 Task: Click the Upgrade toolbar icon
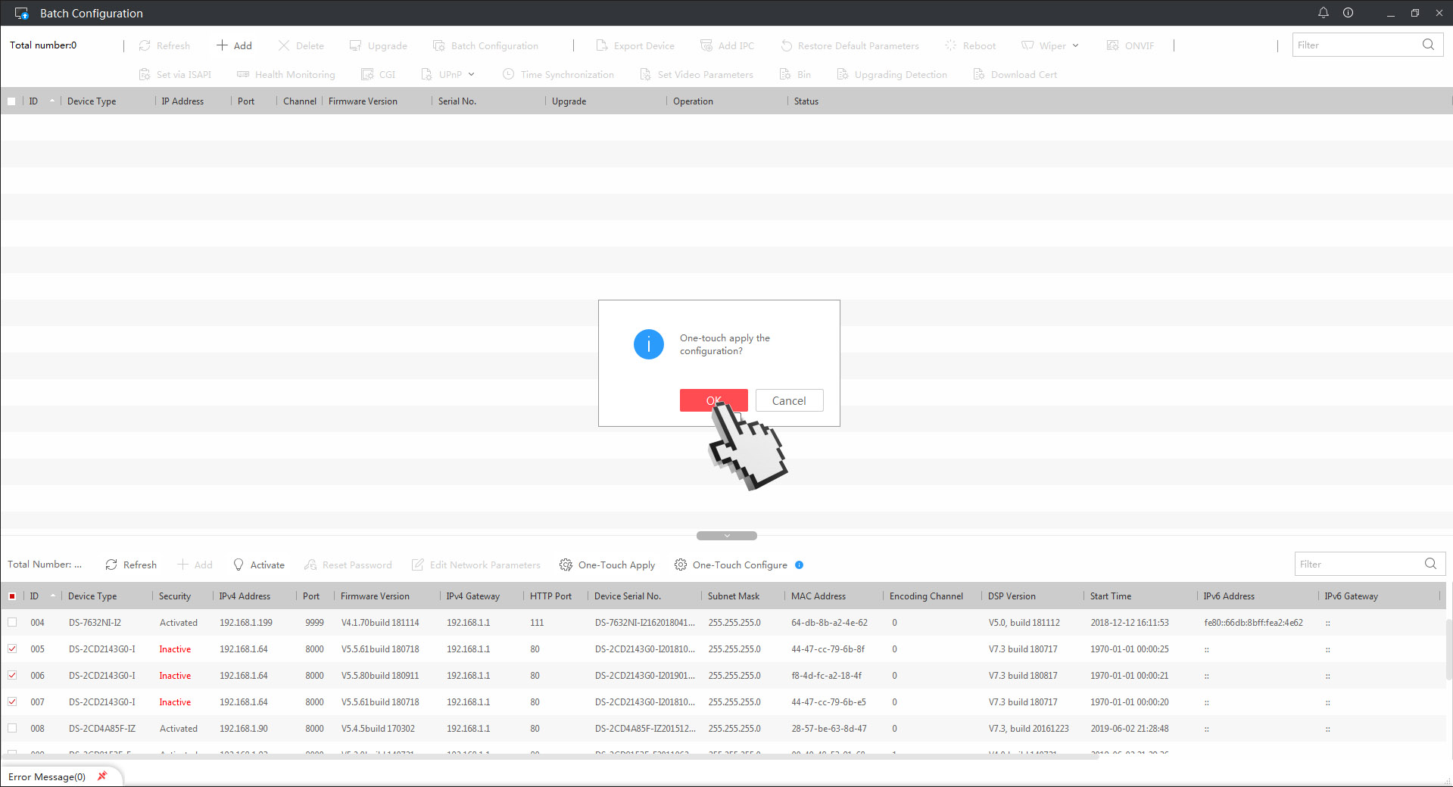(355, 45)
